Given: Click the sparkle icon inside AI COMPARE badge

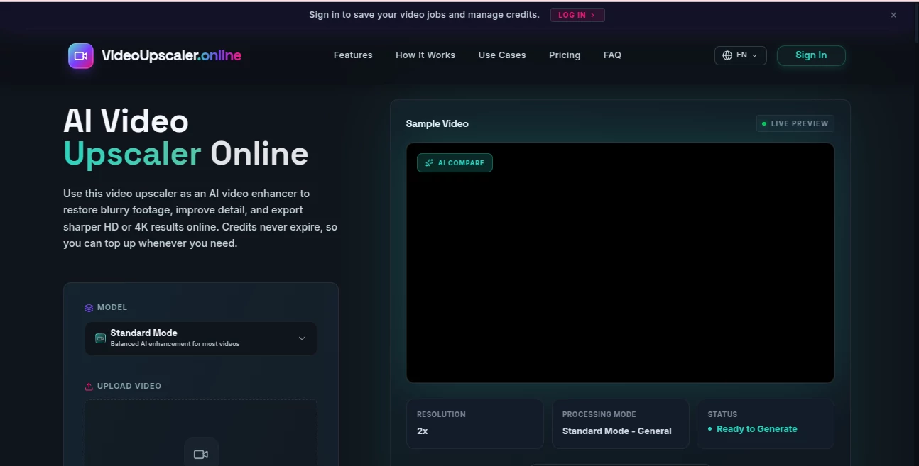Looking at the screenshot, I should coord(429,162).
